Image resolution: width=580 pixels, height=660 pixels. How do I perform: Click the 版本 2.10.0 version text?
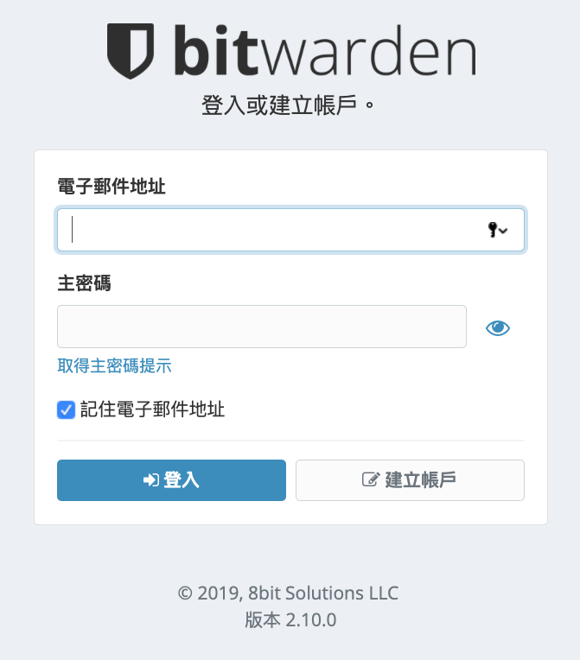click(x=290, y=620)
